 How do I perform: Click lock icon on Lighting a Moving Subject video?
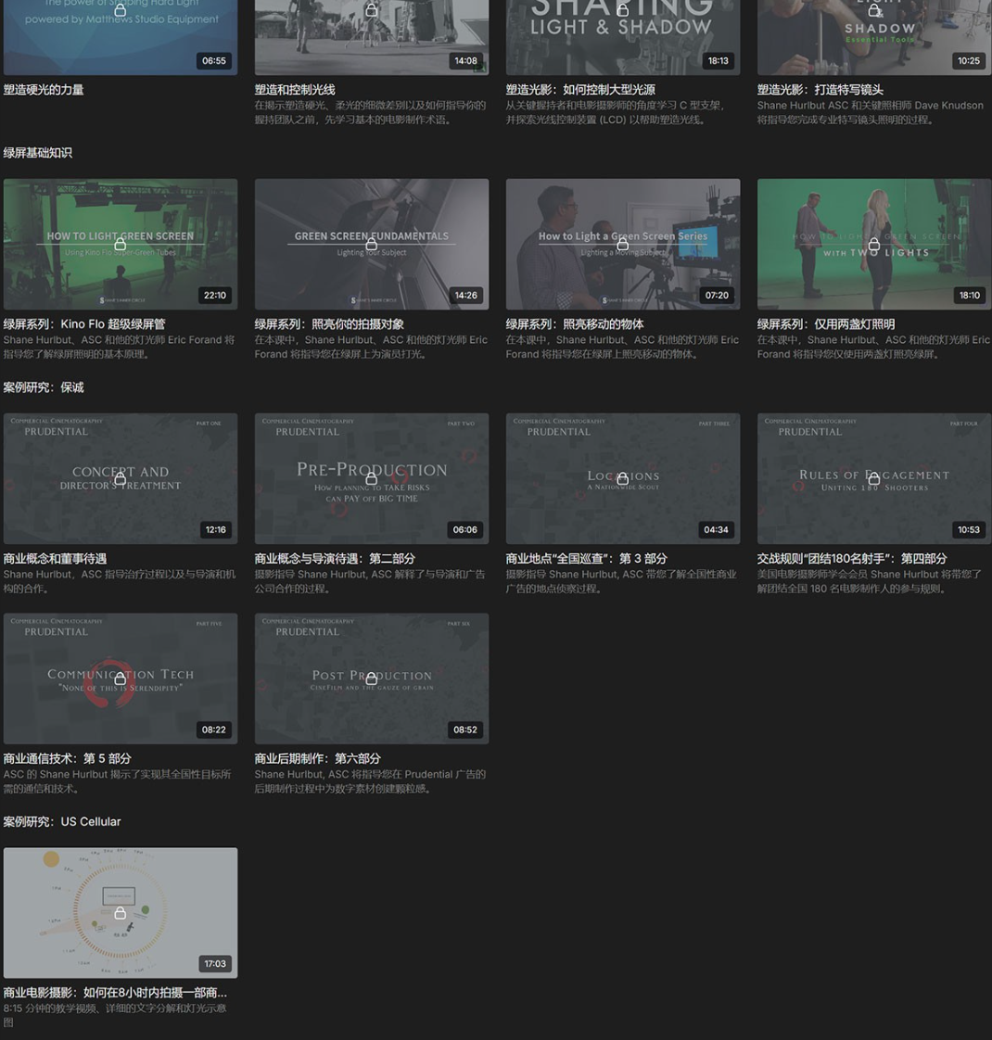pyautogui.click(x=622, y=244)
